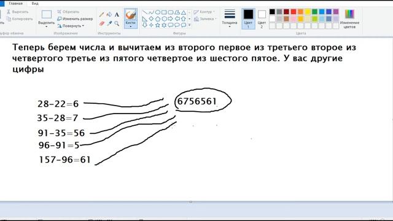Click the Обрезать crop button

pos(68,12)
